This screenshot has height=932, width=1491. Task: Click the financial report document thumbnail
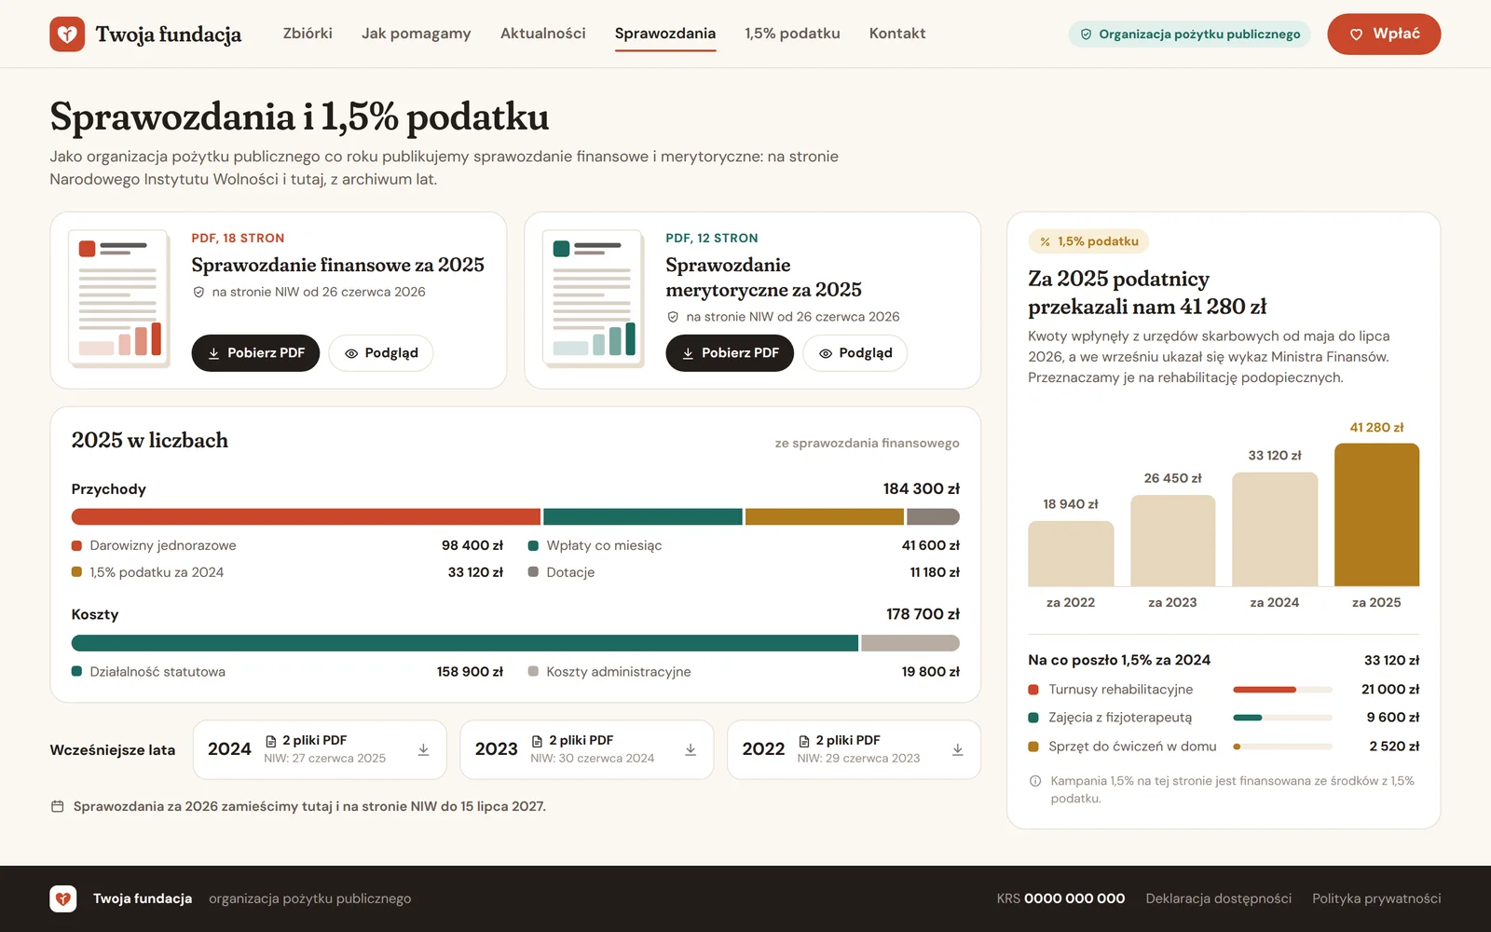(x=118, y=297)
